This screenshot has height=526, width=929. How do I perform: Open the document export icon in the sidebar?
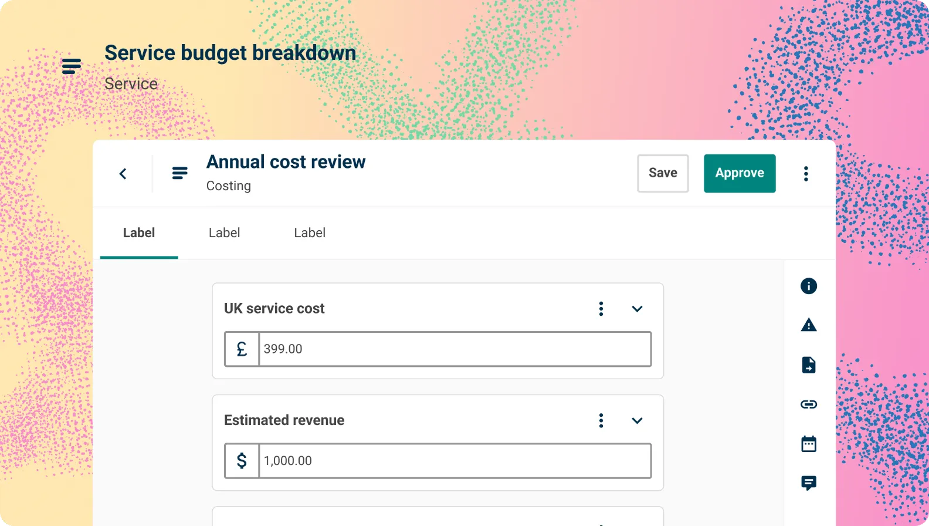pyautogui.click(x=809, y=365)
